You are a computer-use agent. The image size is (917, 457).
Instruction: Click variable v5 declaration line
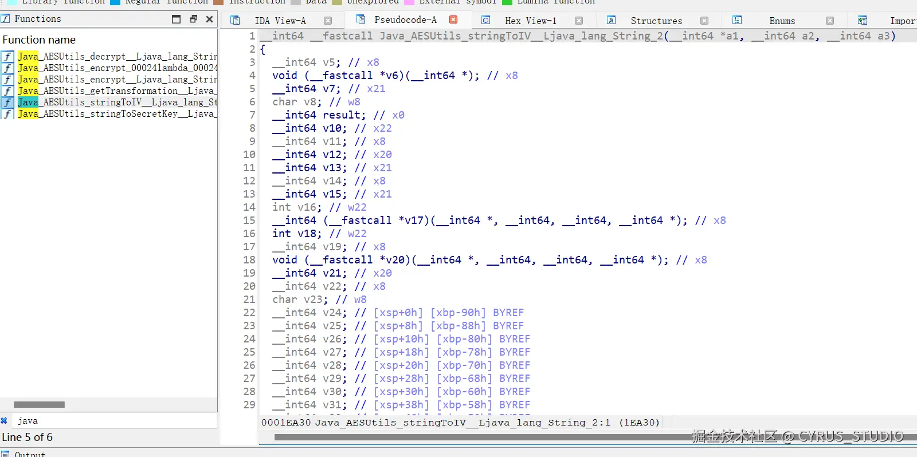tap(326, 62)
